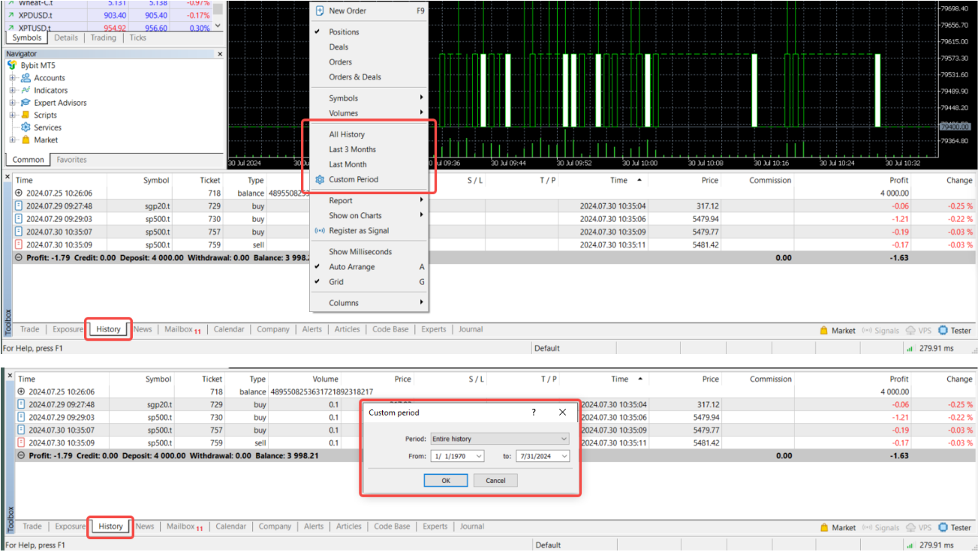This screenshot has height=552, width=978.
Task: Click the Custom Period gear icon
Action: (x=320, y=180)
